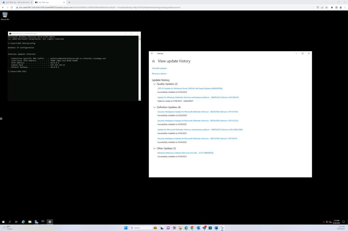
Task: Select Task View on the VM taskbar
Action: [16, 222]
